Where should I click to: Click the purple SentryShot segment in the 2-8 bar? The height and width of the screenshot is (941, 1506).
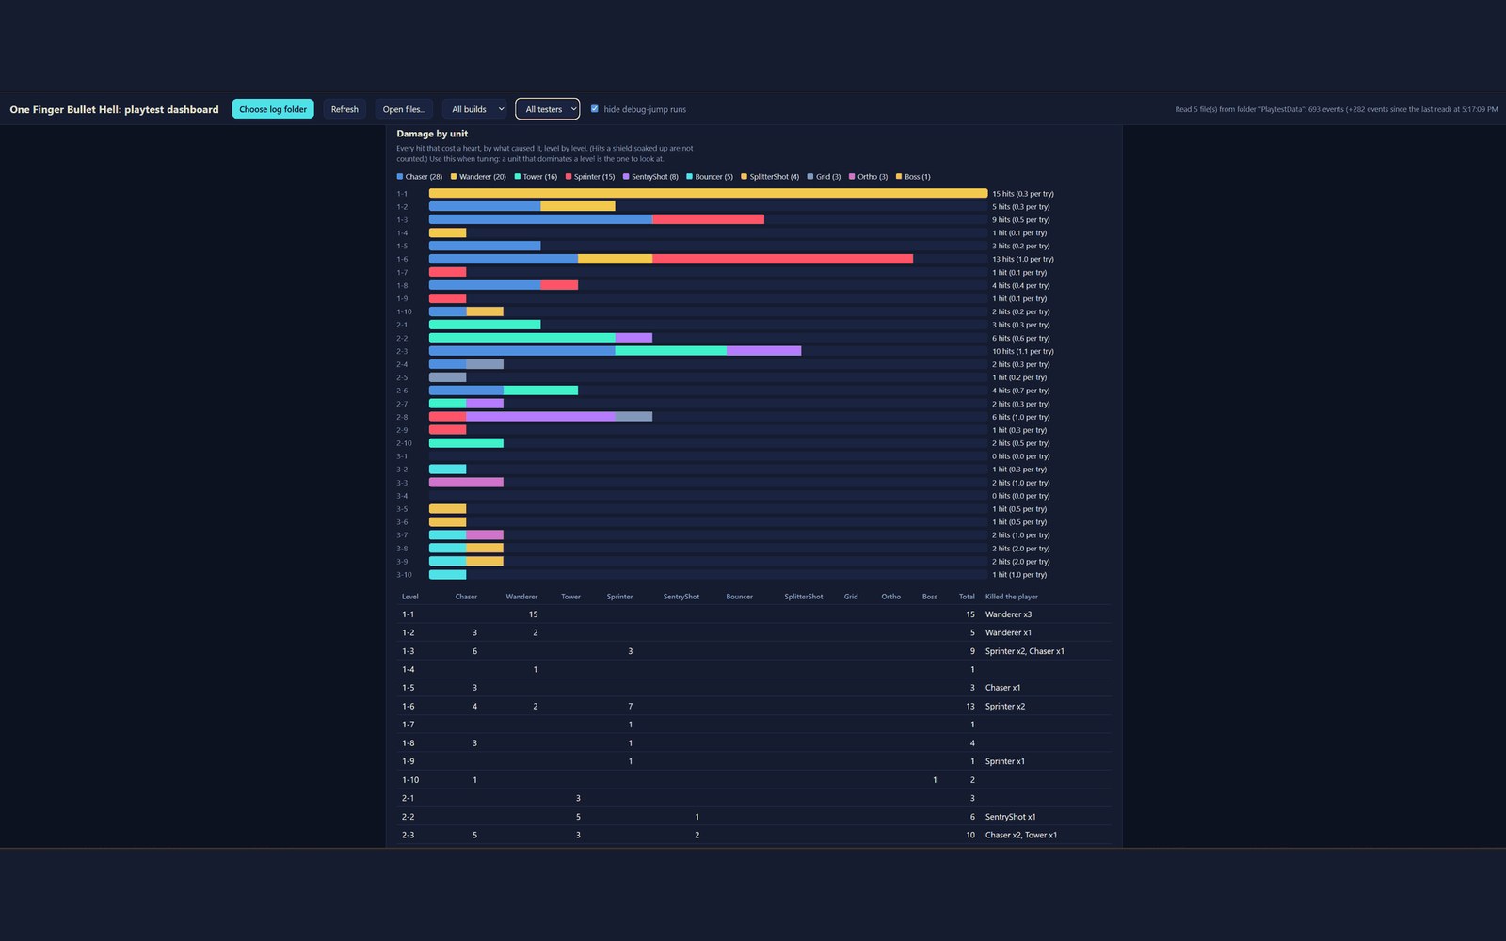pos(540,417)
